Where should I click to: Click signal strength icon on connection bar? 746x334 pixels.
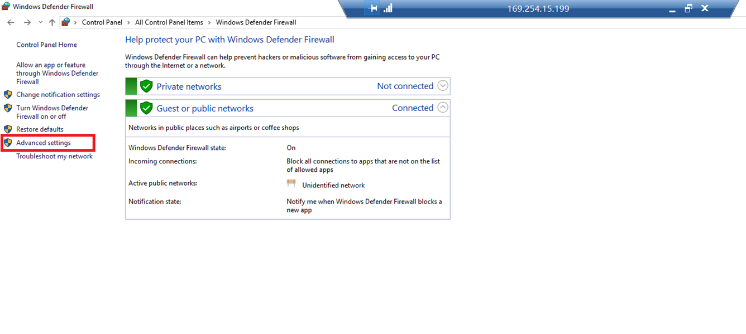coord(388,8)
